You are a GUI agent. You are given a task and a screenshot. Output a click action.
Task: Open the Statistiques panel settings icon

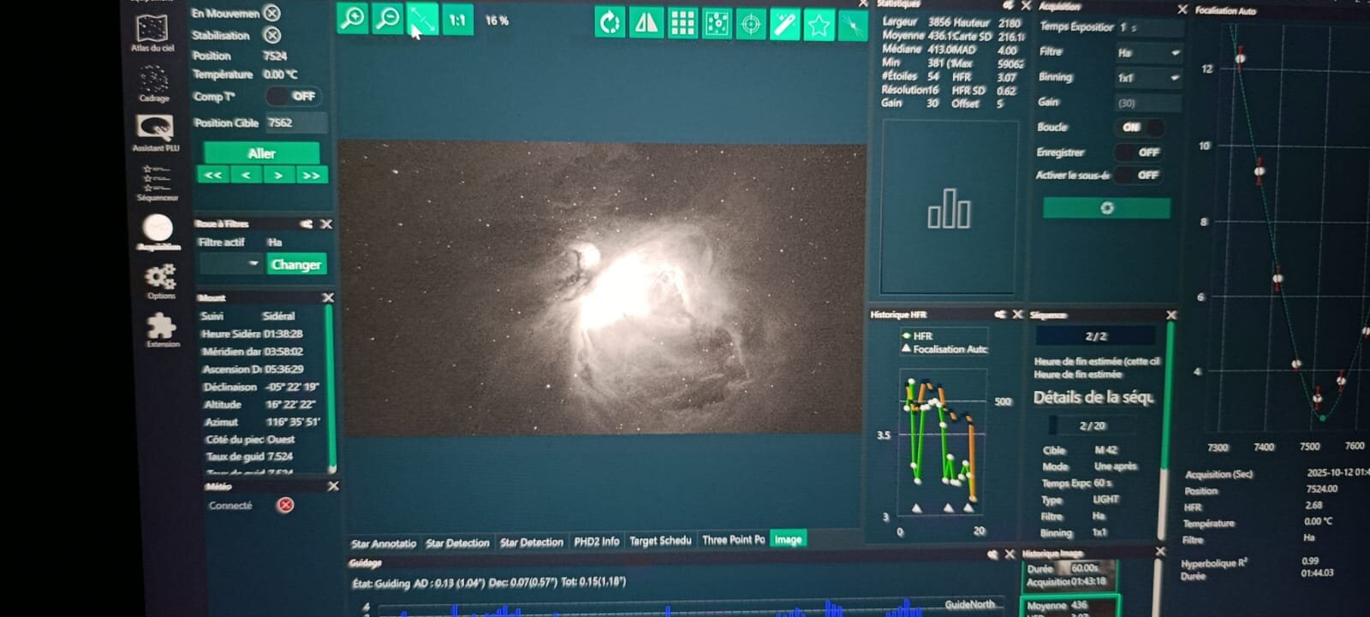(x=1009, y=5)
